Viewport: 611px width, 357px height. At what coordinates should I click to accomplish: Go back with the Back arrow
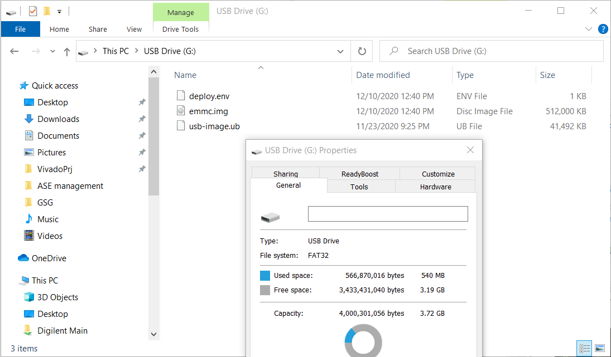click(x=15, y=51)
